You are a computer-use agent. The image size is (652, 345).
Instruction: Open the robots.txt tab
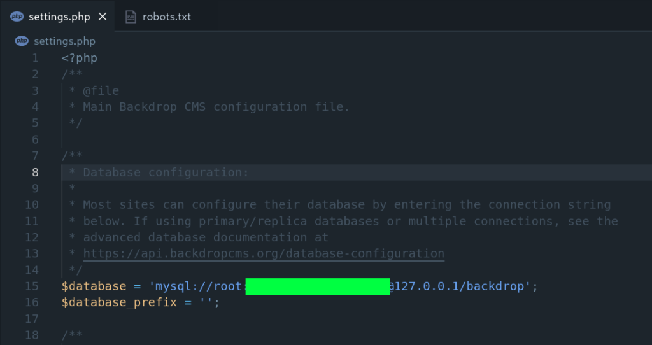pos(166,17)
